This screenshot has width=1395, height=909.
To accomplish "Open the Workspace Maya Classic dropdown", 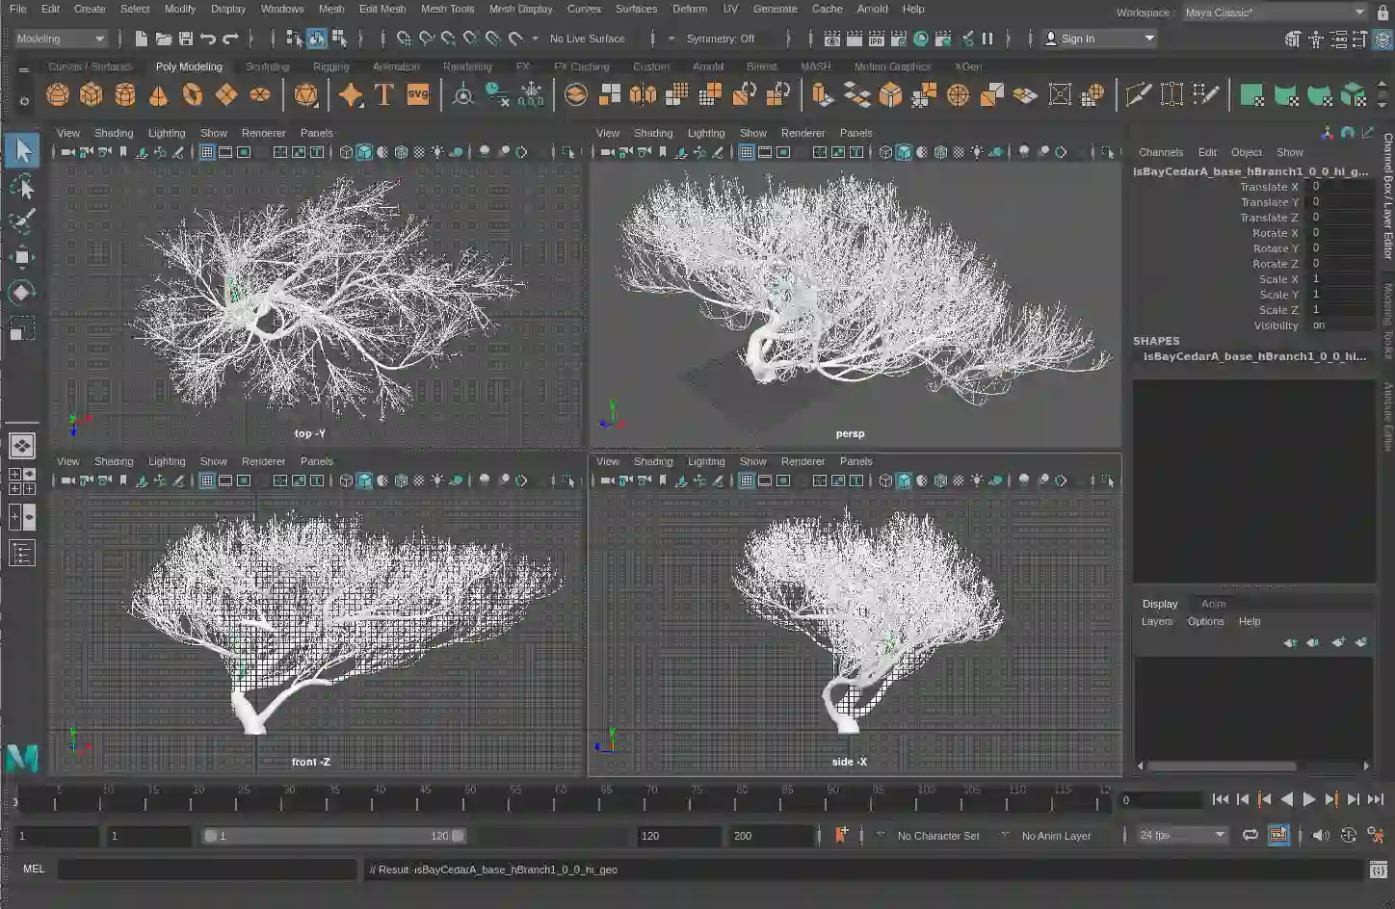I will [x=1274, y=13].
